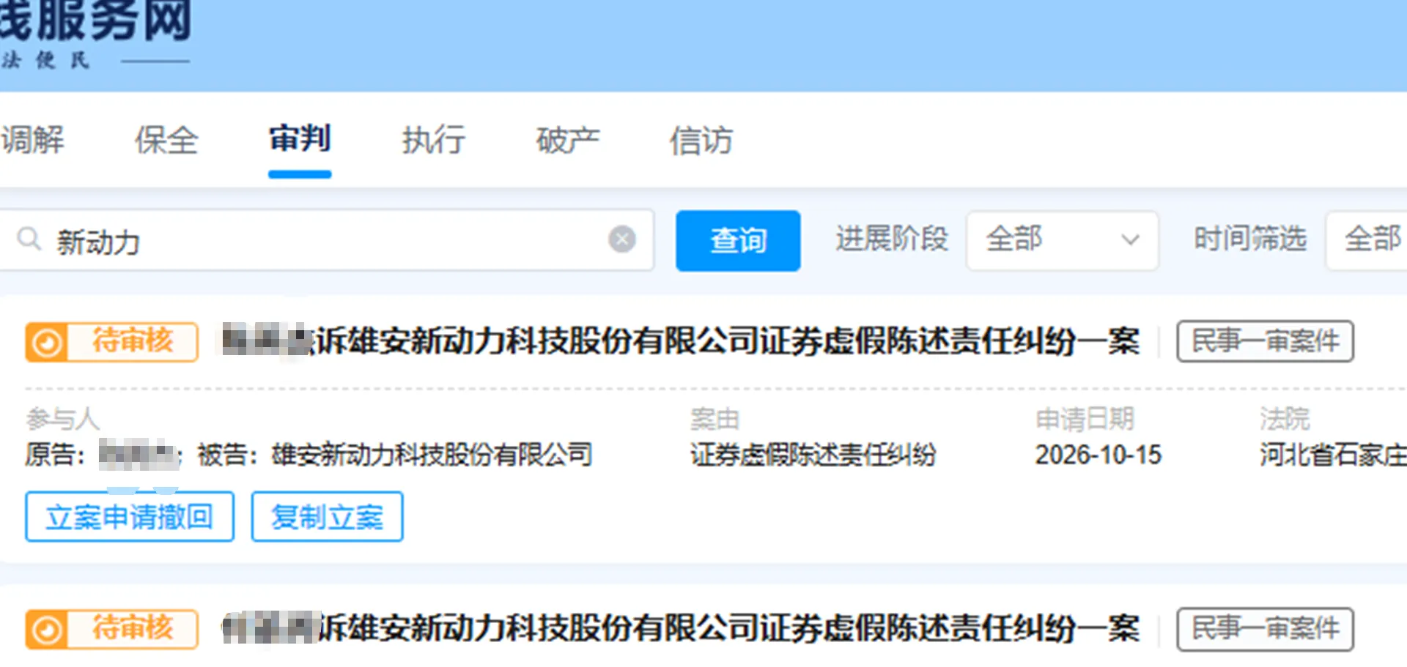Open the second case title with 证券虚假陈述责任纠纷一案

681,628
